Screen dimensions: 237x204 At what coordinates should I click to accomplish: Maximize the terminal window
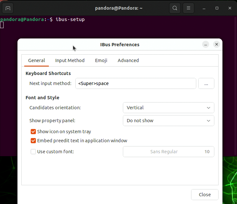coord(217,8)
